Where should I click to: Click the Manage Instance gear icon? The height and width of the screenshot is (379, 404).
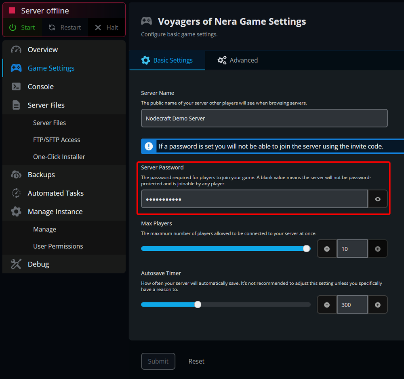point(16,212)
